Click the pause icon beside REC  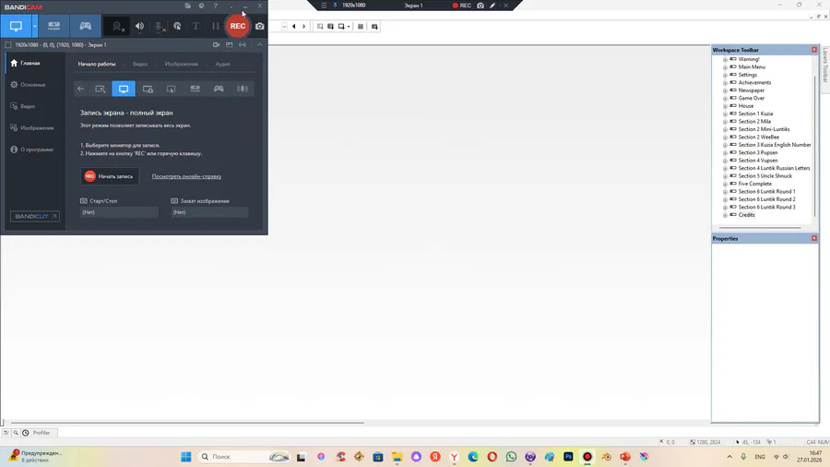tap(216, 26)
